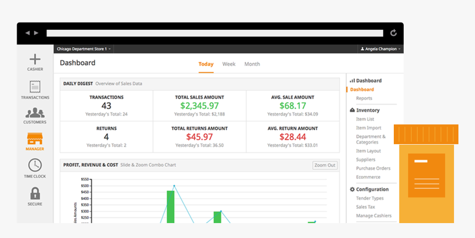Open Department & Categories link
475x238 pixels.
[x=371, y=139]
